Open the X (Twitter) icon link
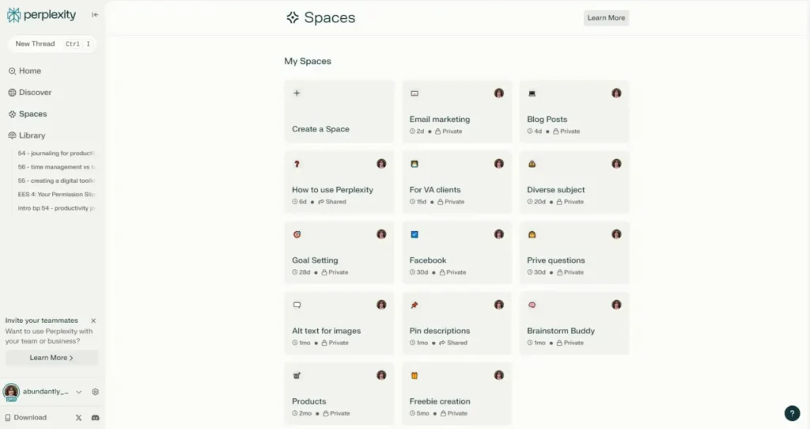 [78, 418]
